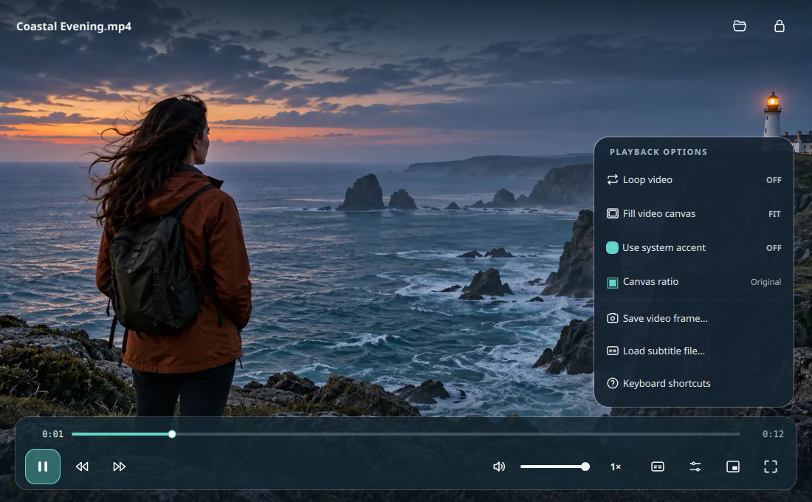Open Keyboard shortcuts help
812x502 pixels.
click(x=694, y=383)
